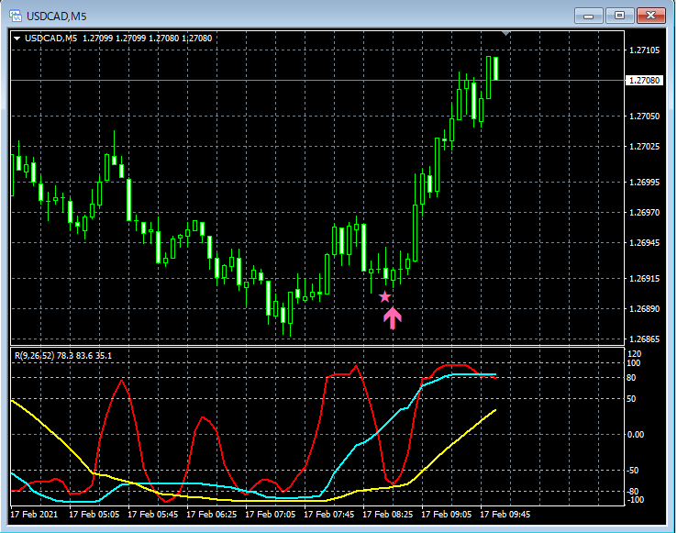Click the 17 Feb 09:05 time label
The height and width of the screenshot is (533, 677).
tap(447, 515)
